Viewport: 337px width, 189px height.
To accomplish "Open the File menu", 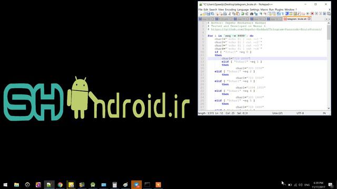I will click(200, 9).
